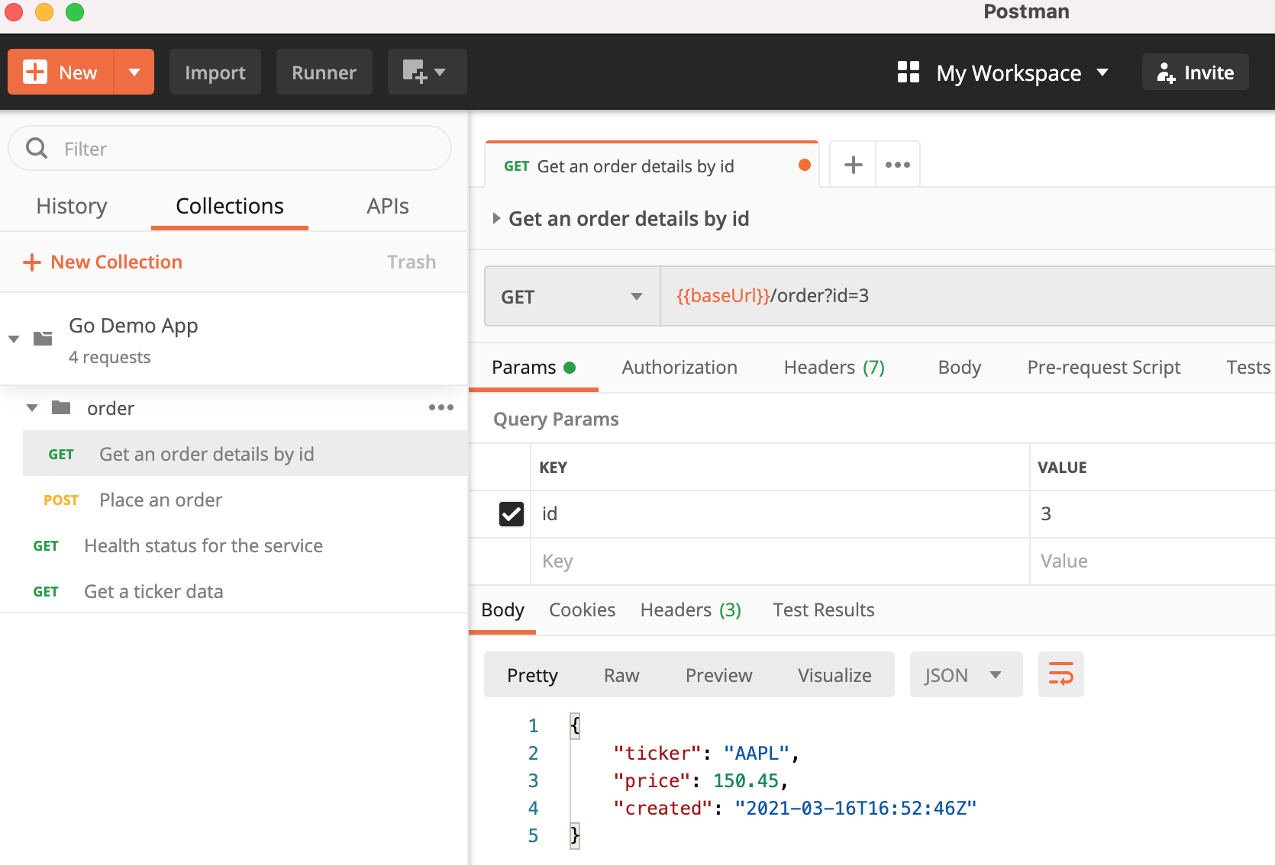This screenshot has width=1275, height=865.
Task: Open the tab options ellipsis menu
Action: point(898,164)
